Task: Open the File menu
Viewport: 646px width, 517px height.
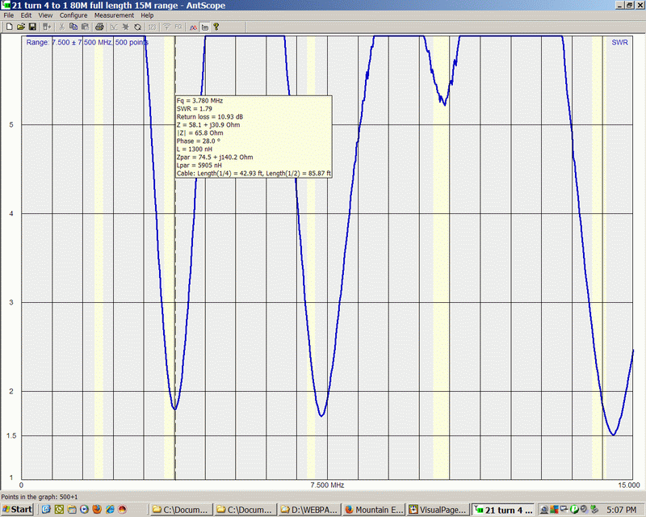Action: point(9,15)
